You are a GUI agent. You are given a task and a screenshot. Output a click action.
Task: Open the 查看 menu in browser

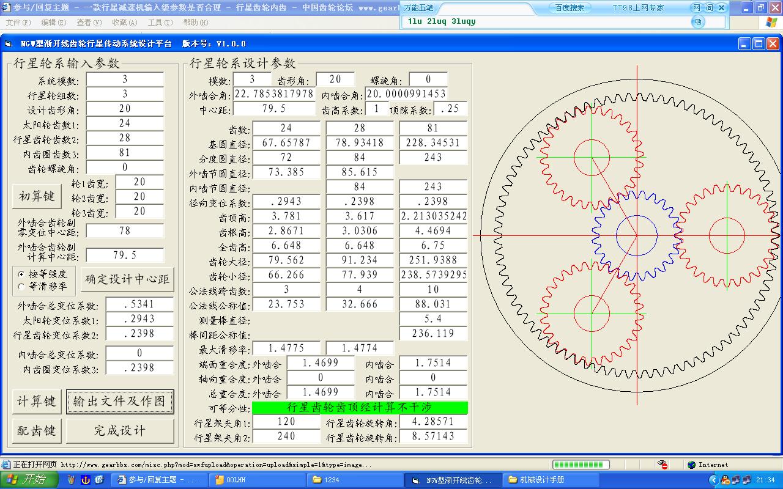[89, 22]
